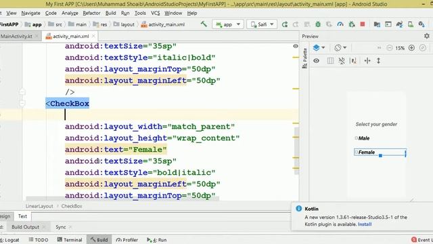The height and width of the screenshot is (244, 433).
Task: Open the app run configuration dropdown
Action: [x=228, y=24]
